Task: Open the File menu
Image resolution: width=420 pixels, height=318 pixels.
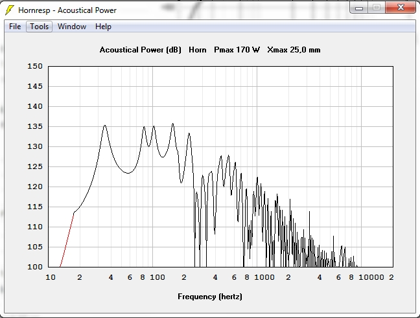Action: tap(15, 27)
